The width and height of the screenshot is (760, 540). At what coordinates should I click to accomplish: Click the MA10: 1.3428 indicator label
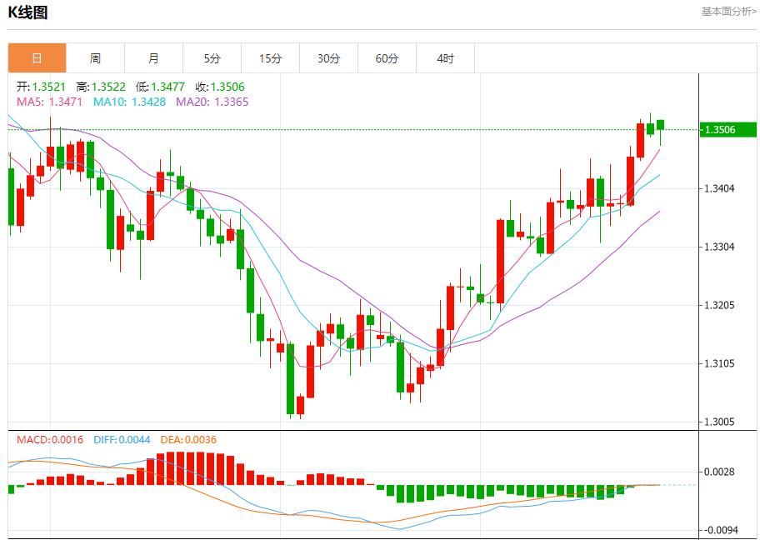pos(129,102)
